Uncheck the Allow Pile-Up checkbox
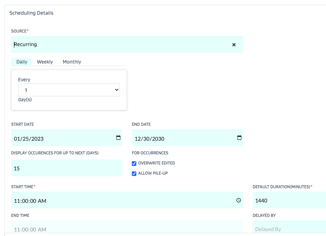This screenshot has height=236, width=326. tap(134, 174)
